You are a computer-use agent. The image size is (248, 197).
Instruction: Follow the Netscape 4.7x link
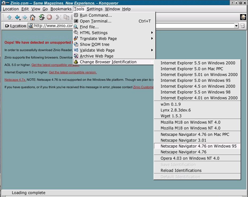point(15,80)
